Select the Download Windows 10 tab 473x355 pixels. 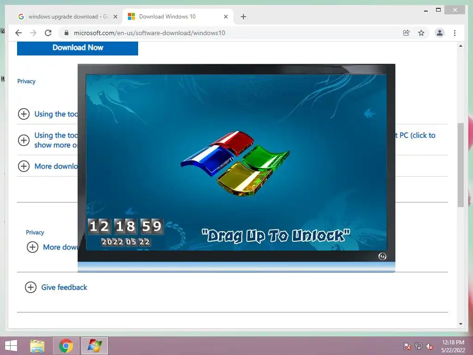coord(178,17)
